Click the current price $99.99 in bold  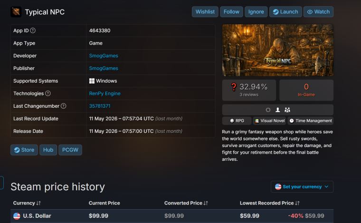(x=98, y=216)
